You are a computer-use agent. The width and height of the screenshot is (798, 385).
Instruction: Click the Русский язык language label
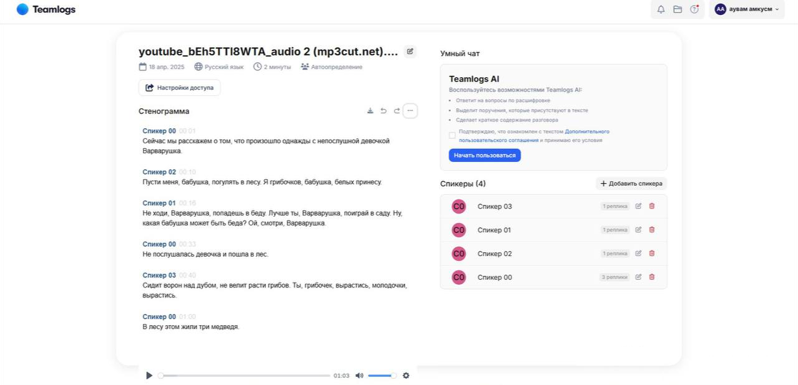pos(219,67)
